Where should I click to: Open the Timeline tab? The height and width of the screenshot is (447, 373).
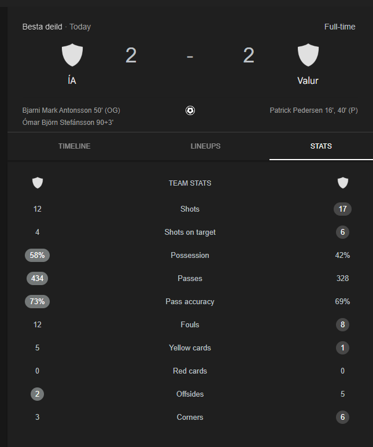point(75,146)
